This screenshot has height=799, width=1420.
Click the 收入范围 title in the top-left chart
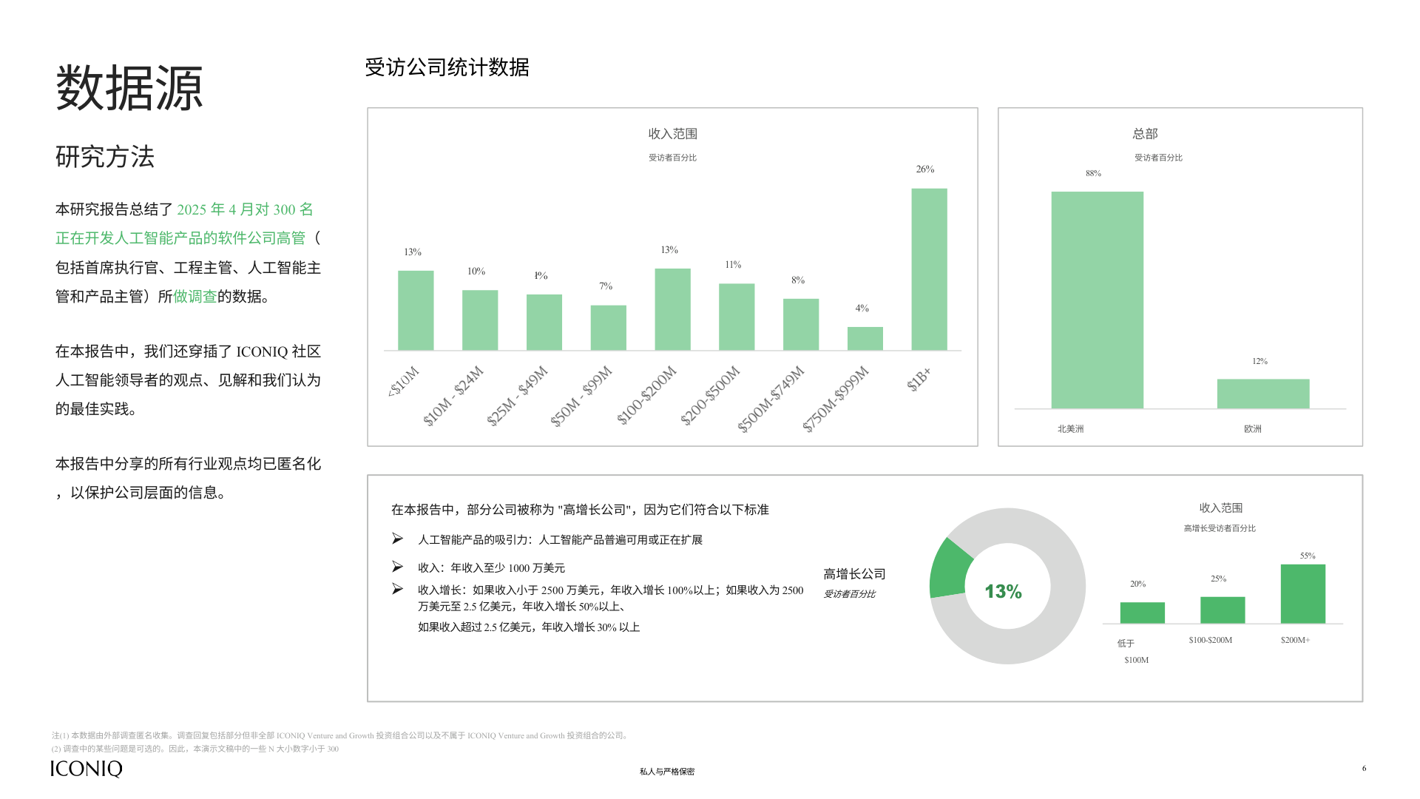tap(673, 134)
